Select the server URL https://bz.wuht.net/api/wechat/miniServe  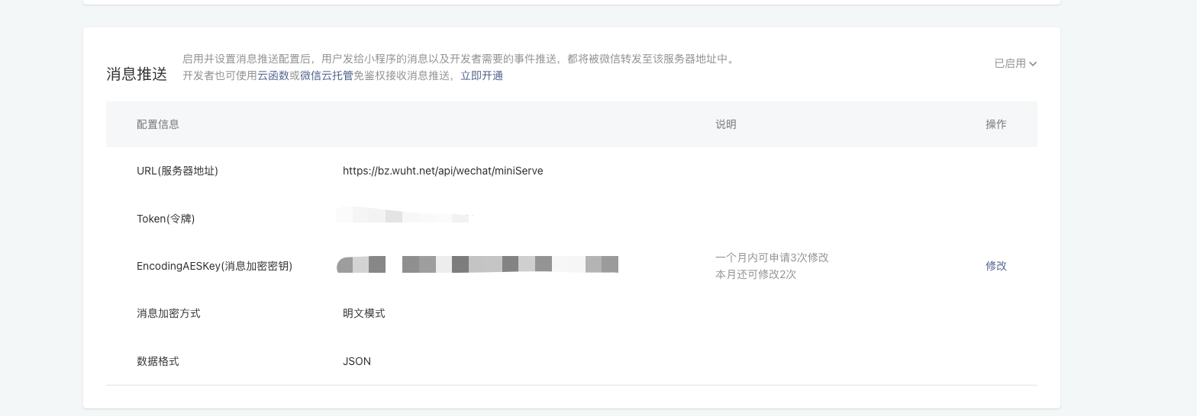(x=443, y=171)
